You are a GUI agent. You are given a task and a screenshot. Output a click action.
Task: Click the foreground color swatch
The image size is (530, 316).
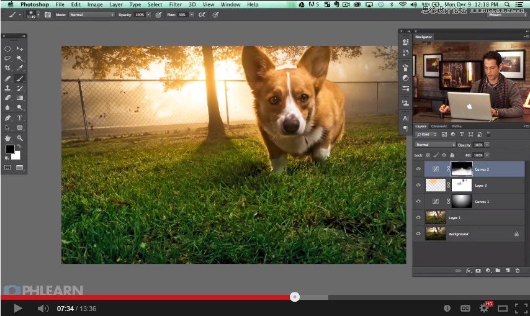pos(9,149)
